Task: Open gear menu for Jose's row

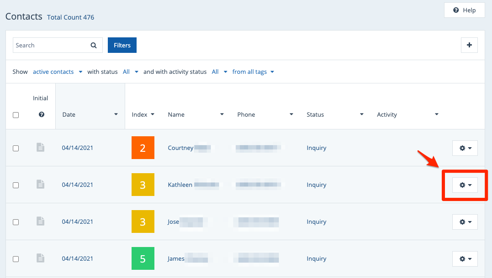Action: 465,222
